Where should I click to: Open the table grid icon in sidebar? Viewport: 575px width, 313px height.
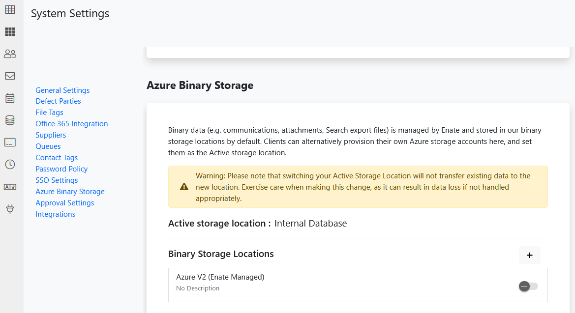click(x=10, y=9)
